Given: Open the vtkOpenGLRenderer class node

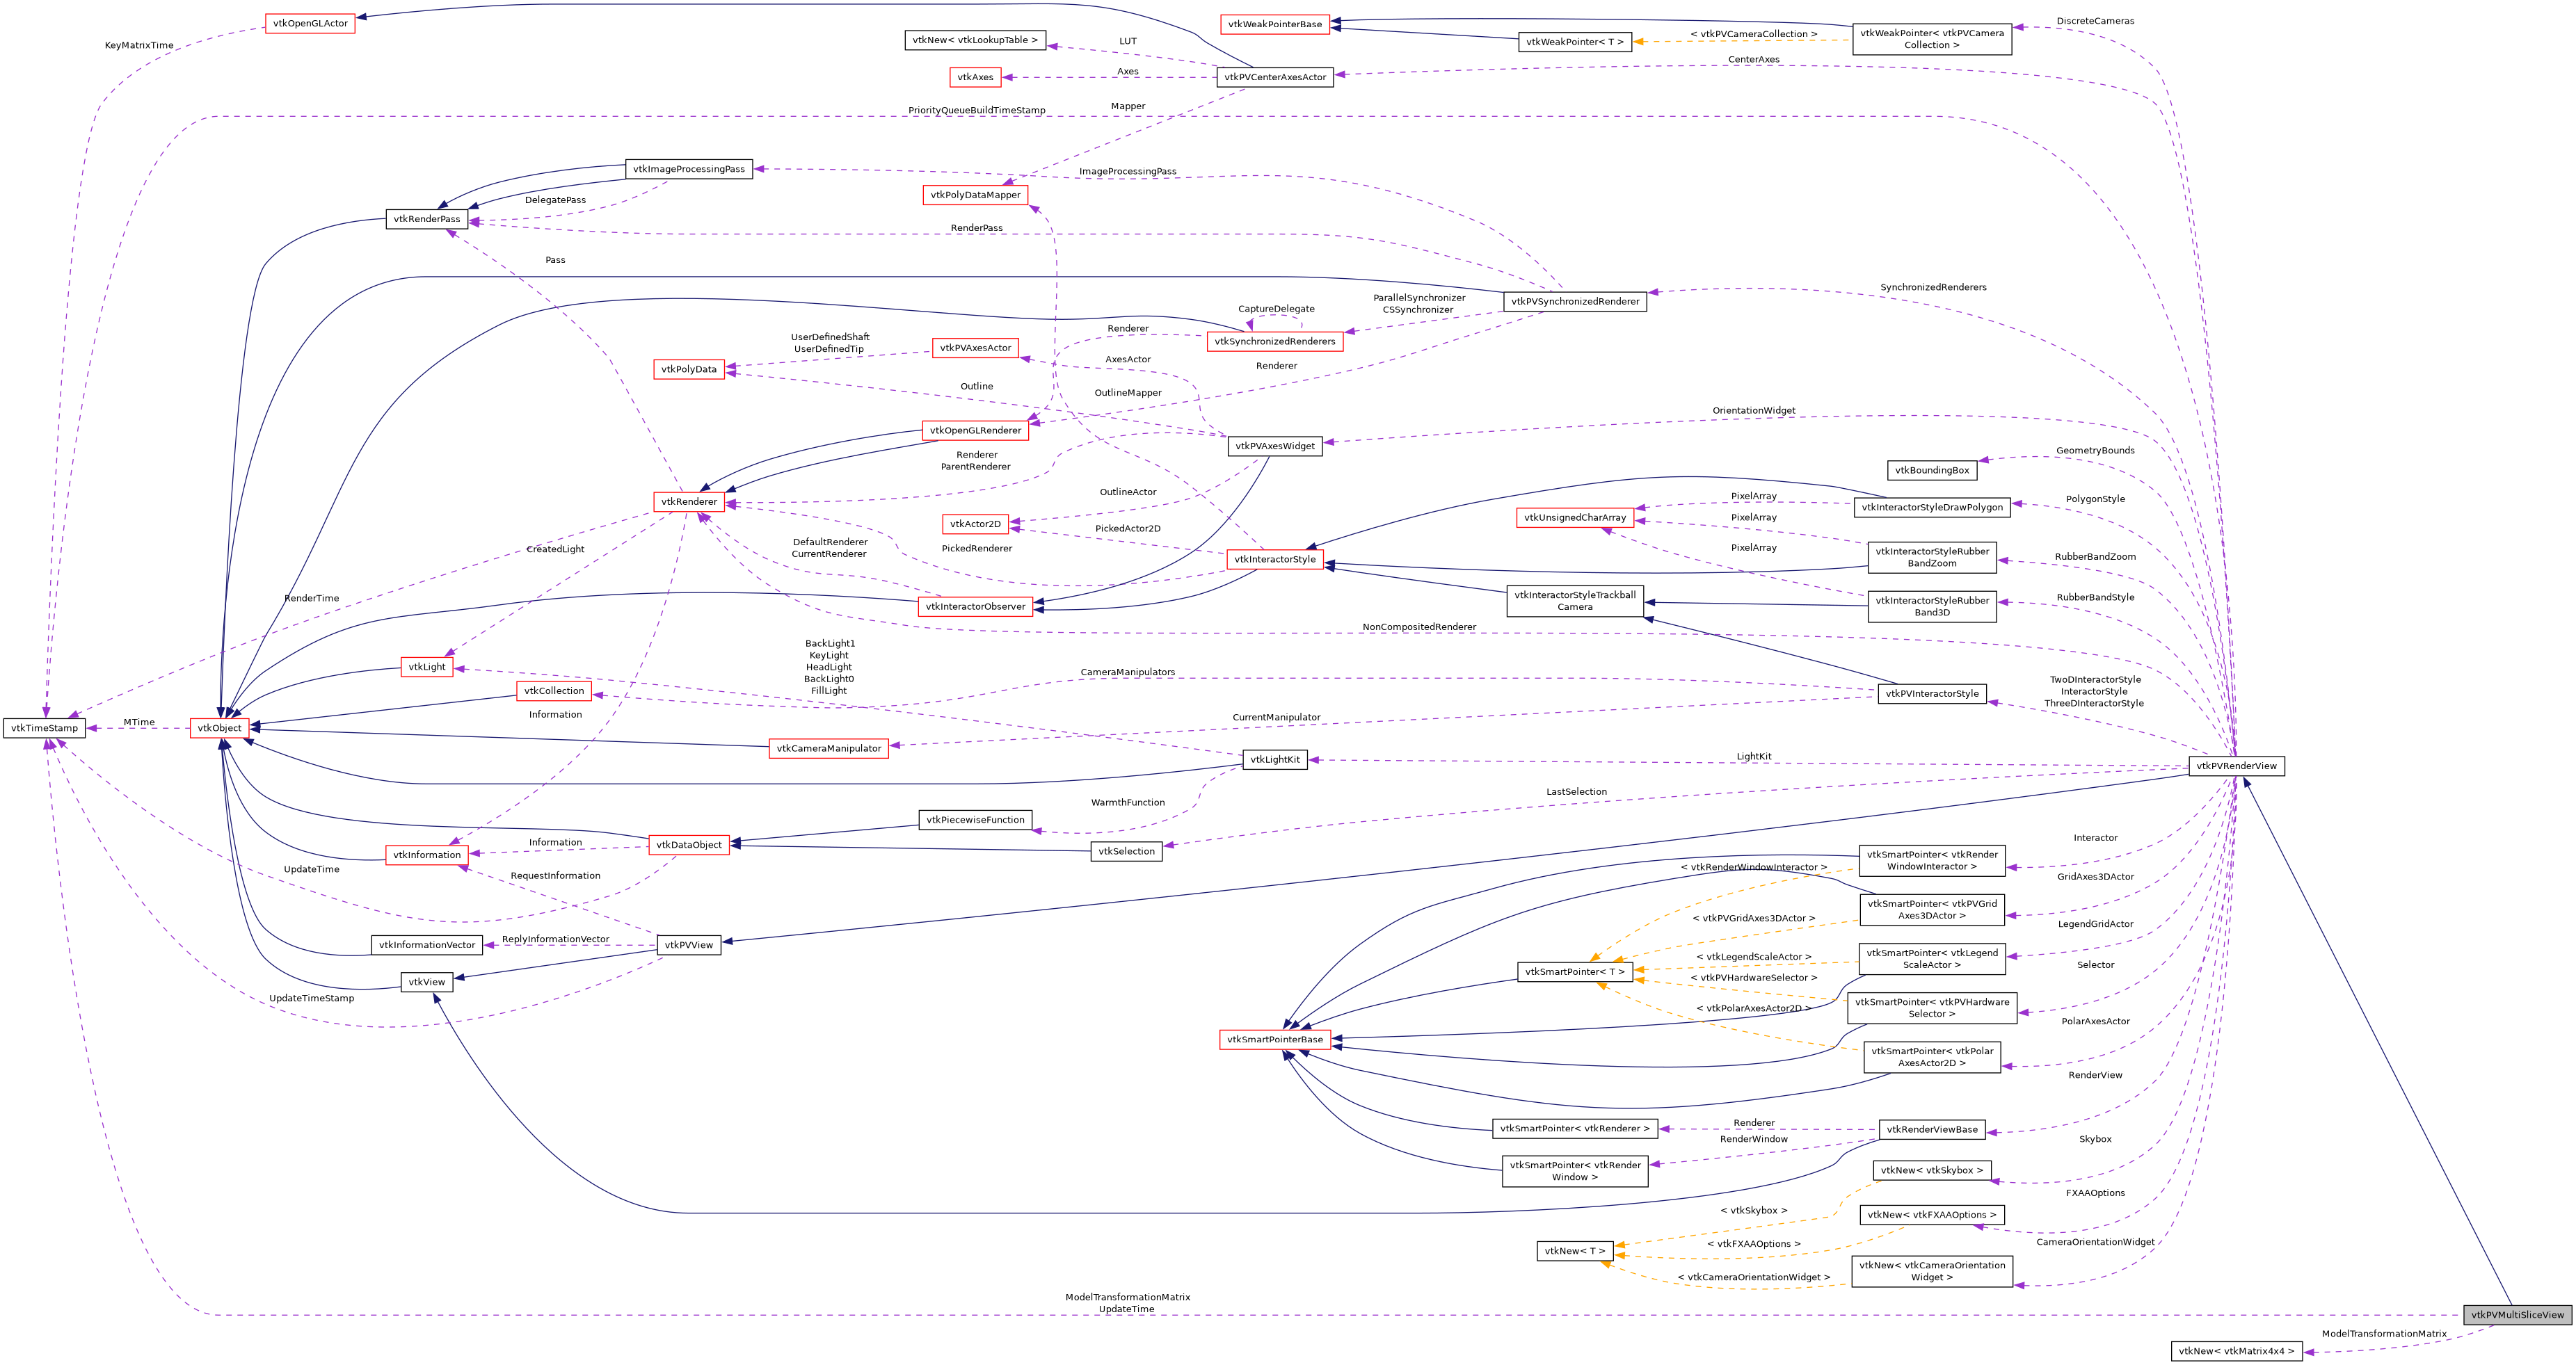Looking at the screenshot, I should [x=977, y=430].
